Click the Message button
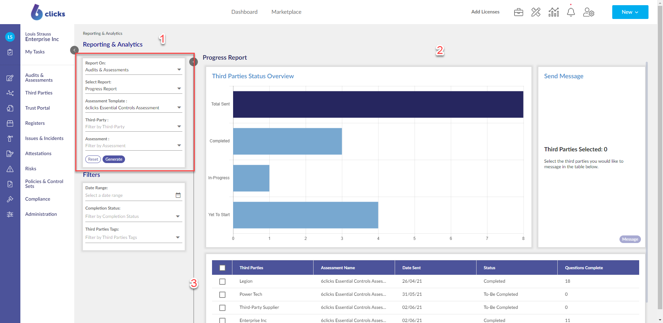This screenshot has height=323, width=663. click(630, 239)
